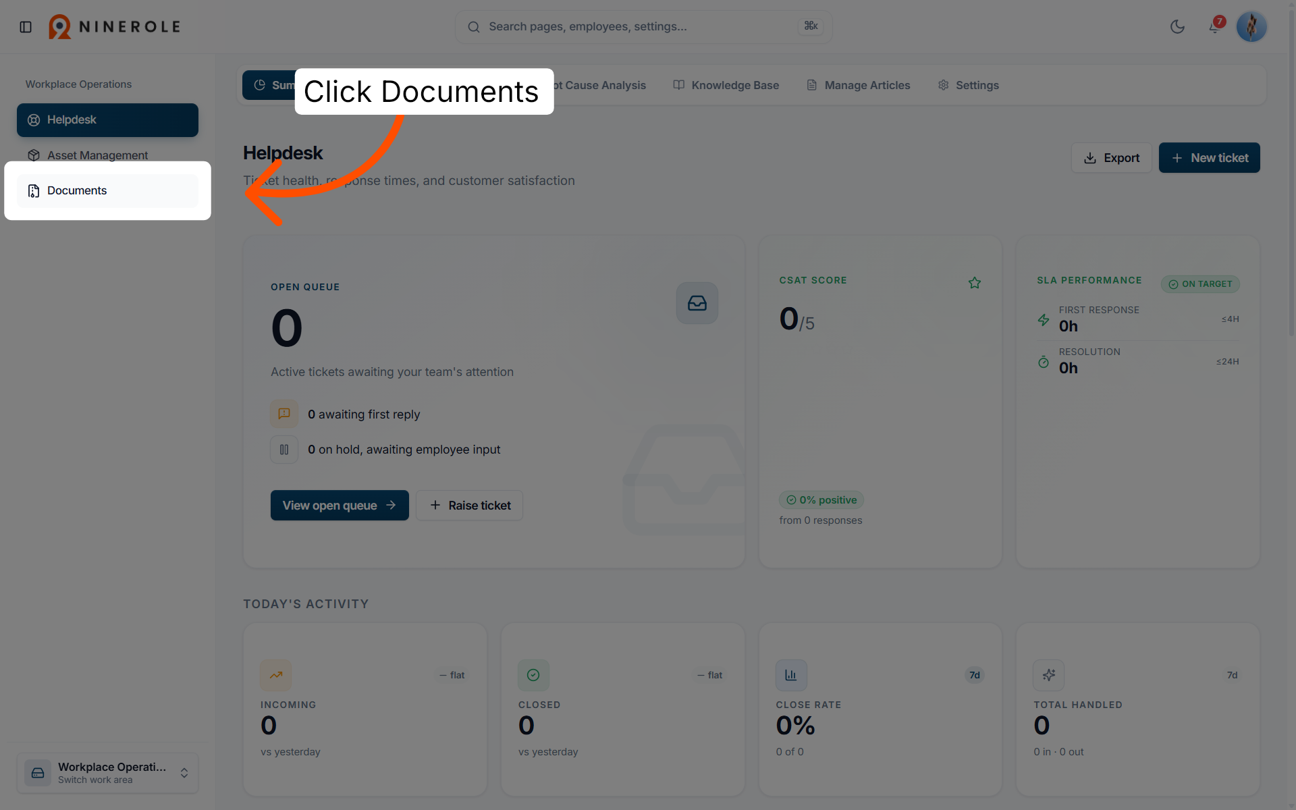Click the Raise ticket button

[470, 506]
